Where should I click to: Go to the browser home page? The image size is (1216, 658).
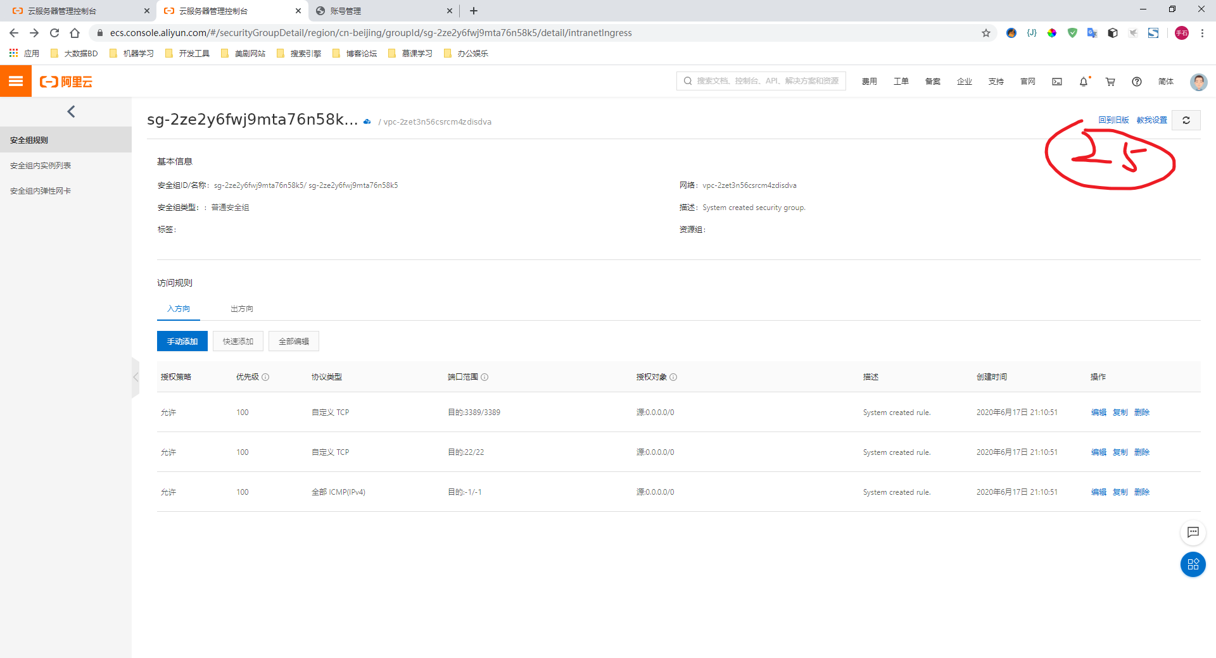click(75, 33)
